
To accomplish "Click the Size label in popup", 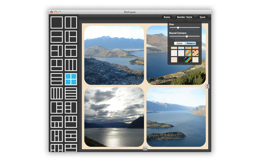I will 172,24.
